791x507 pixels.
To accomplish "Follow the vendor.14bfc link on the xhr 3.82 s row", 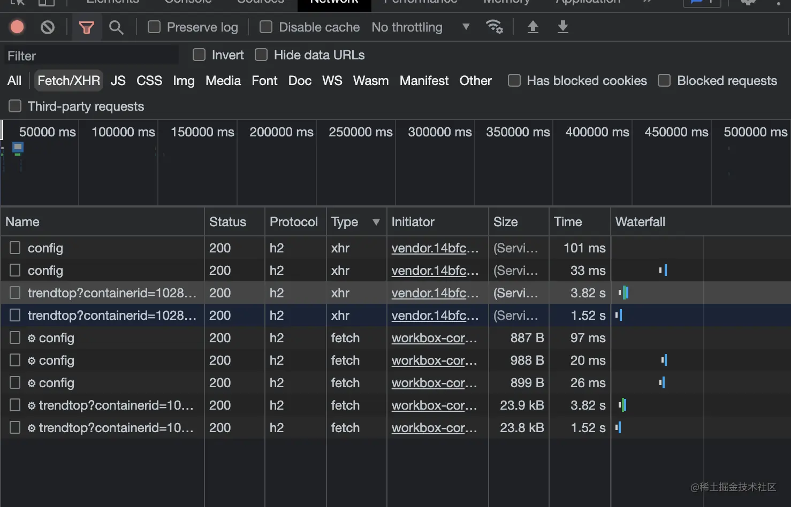I will (435, 293).
